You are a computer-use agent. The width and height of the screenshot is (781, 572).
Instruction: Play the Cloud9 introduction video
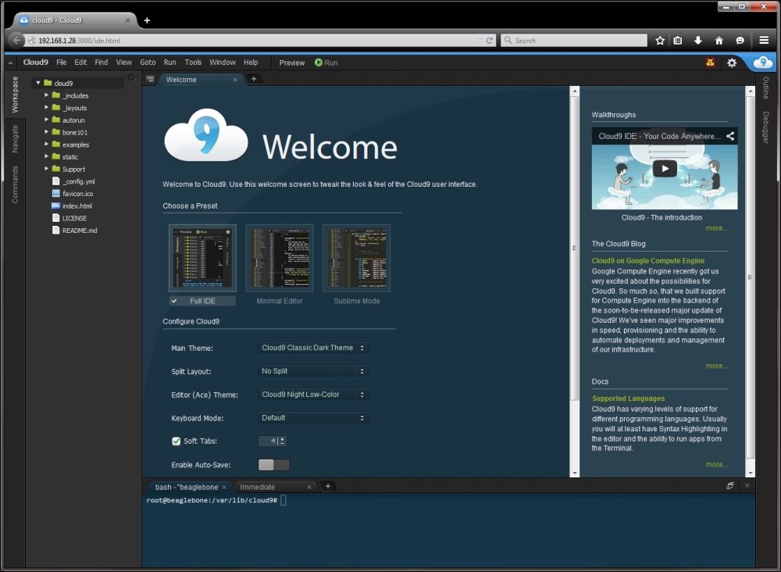point(665,168)
